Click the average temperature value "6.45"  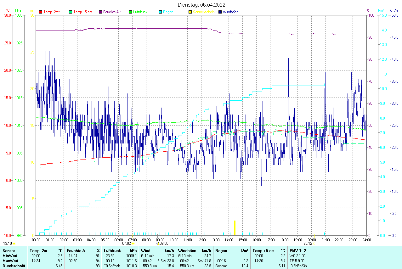pyautogui.click(x=59, y=266)
